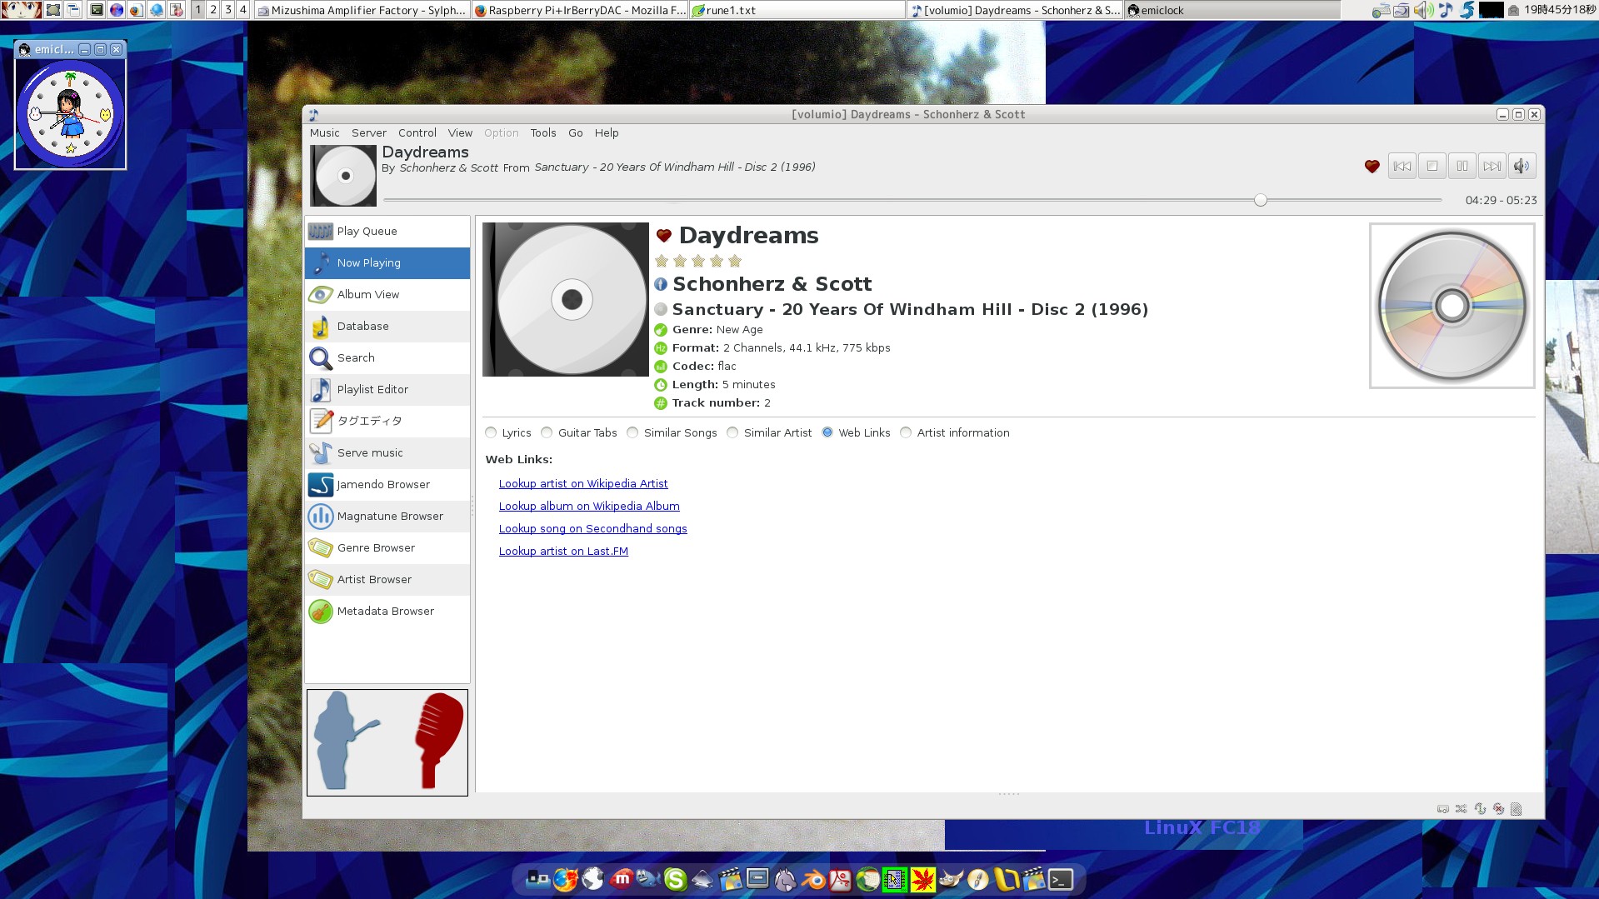The width and height of the screenshot is (1599, 899).
Task: Expand the Tools menu
Action: (x=542, y=133)
